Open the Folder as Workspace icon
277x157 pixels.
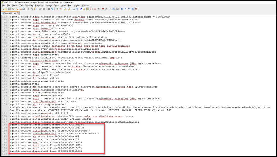point(95,9)
